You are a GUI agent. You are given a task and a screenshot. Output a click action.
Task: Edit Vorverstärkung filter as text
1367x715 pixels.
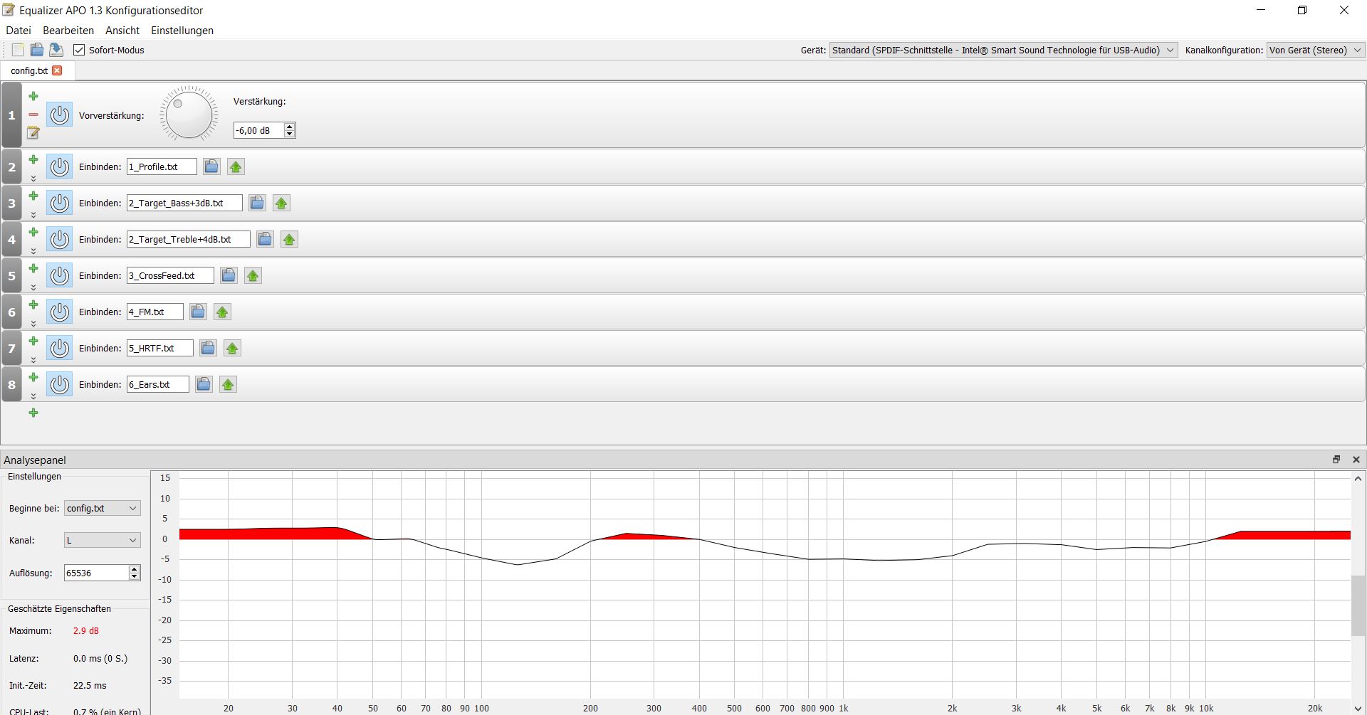(x=33, y=132)
